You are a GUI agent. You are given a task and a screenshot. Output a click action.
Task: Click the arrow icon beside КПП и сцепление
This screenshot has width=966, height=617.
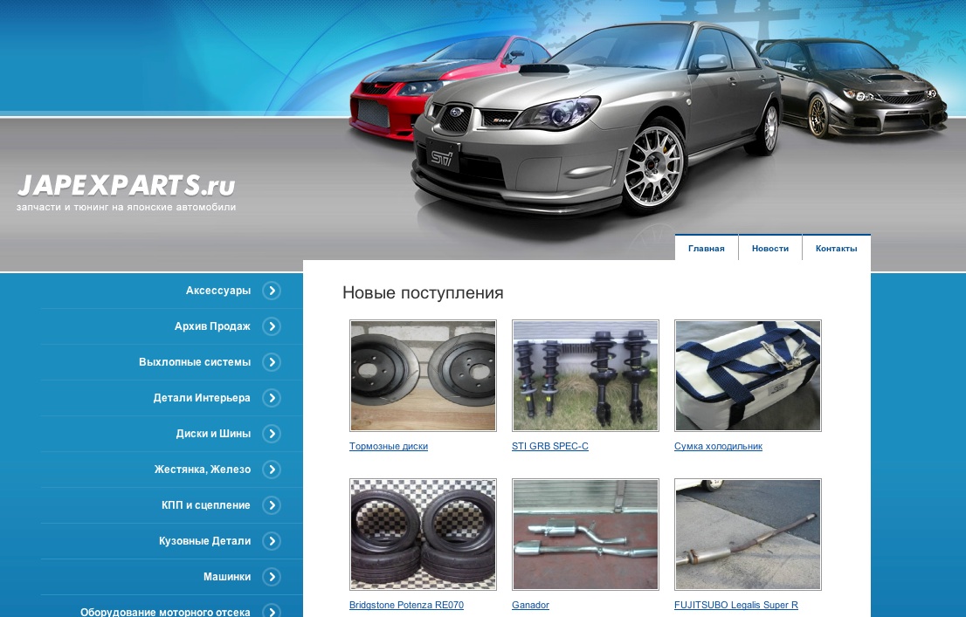click(272, 505)
